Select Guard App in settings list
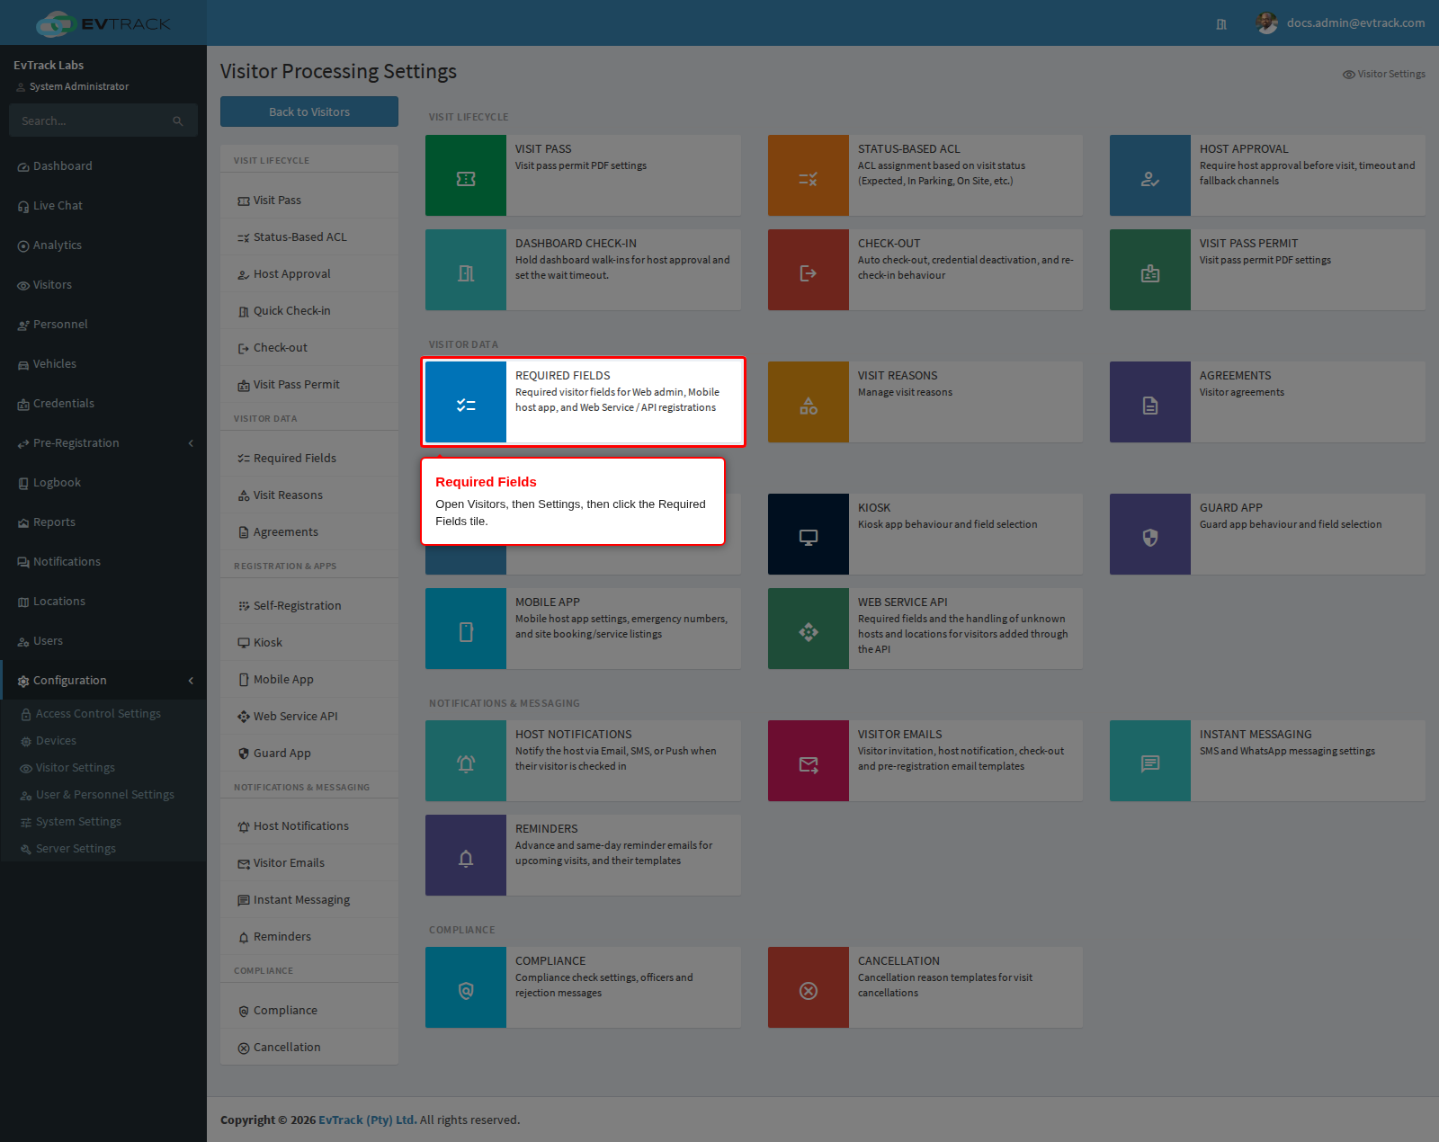This screenshot has height=1142, width=1439. pos(309,754)
